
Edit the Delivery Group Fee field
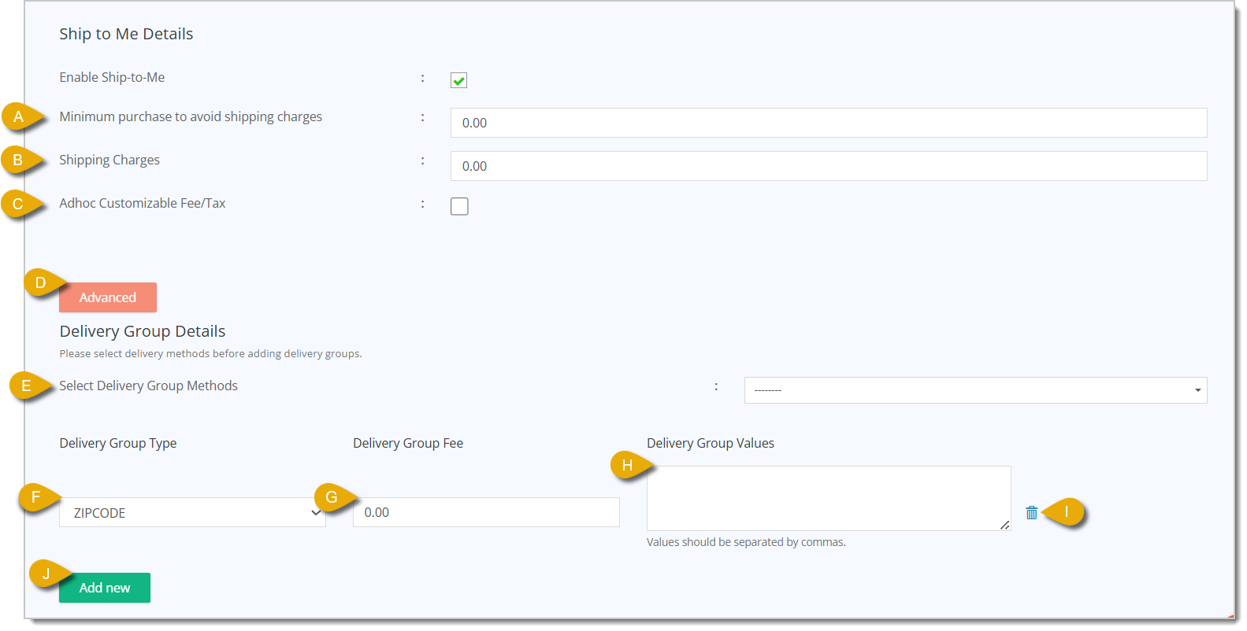click(x=486, y=512)
